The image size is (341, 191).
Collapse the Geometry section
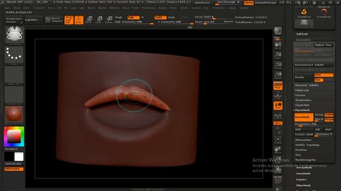pyautogui.click(x=303, y=40)
